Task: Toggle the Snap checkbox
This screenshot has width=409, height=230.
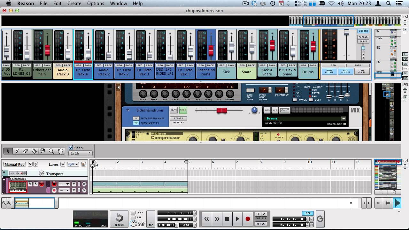Action: coord(71,148)
